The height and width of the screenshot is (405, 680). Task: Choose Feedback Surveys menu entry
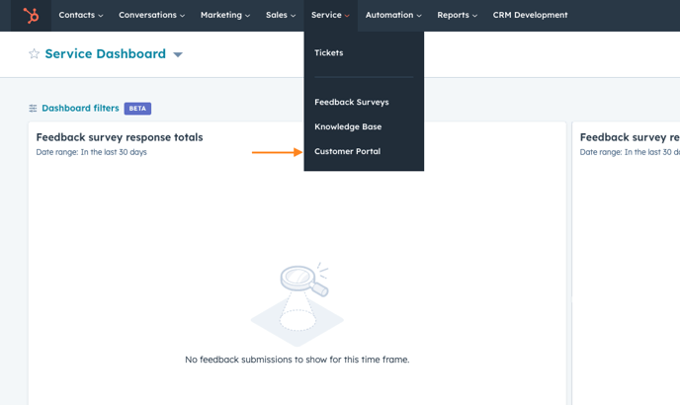click(352, 103)
